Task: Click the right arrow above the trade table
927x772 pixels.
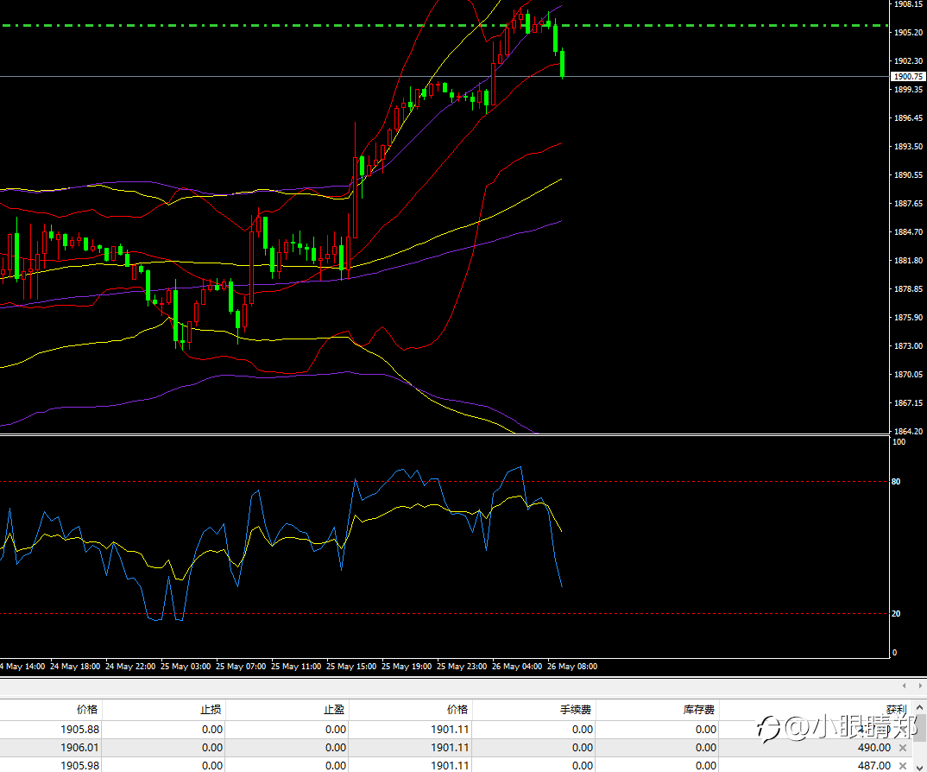Action: (x=920, y=686)
